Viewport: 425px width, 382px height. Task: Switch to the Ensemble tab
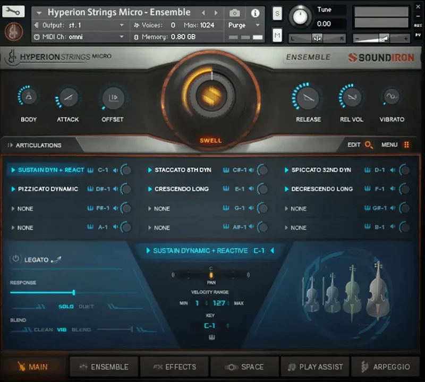pyautogui.click(x=104, y=367)
